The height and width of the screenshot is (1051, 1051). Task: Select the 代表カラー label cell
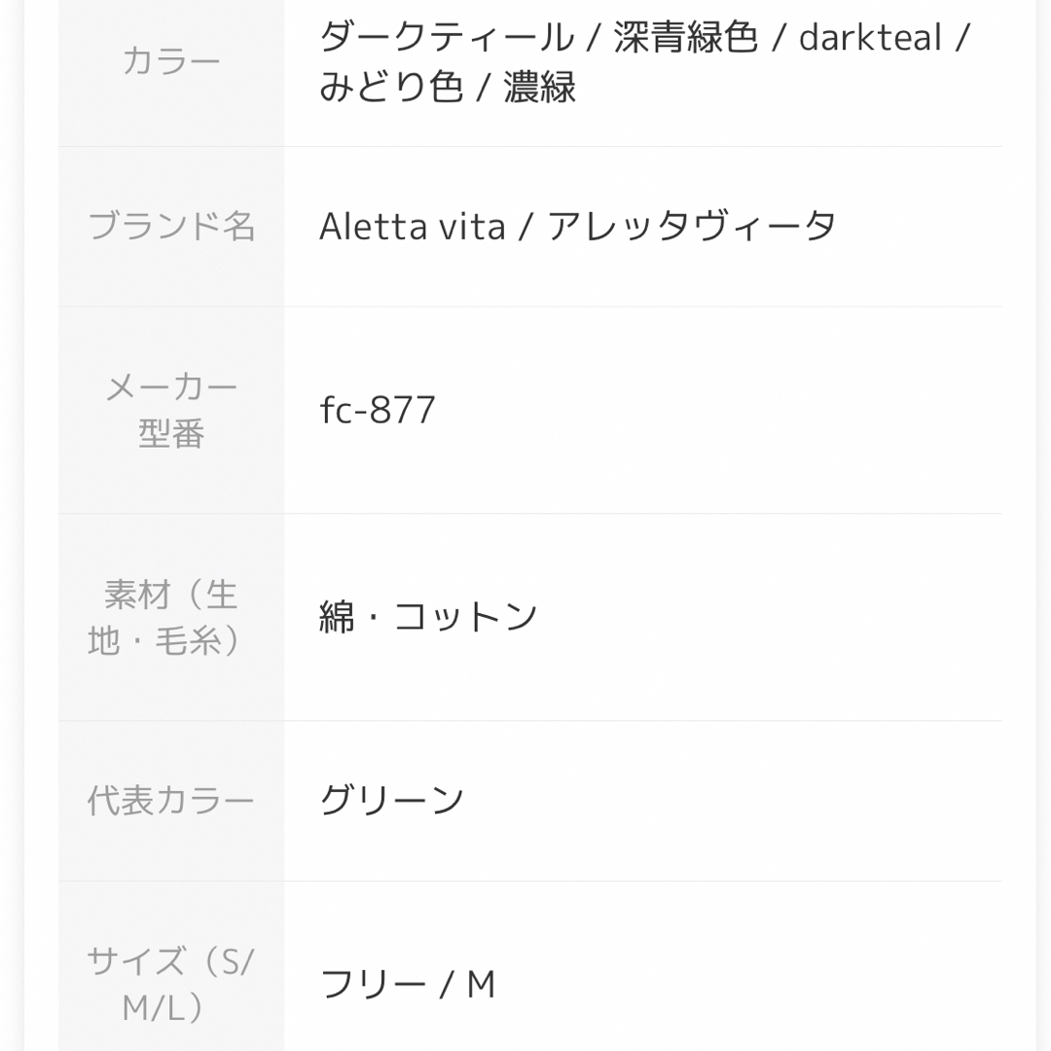click(x=171, y=801)
